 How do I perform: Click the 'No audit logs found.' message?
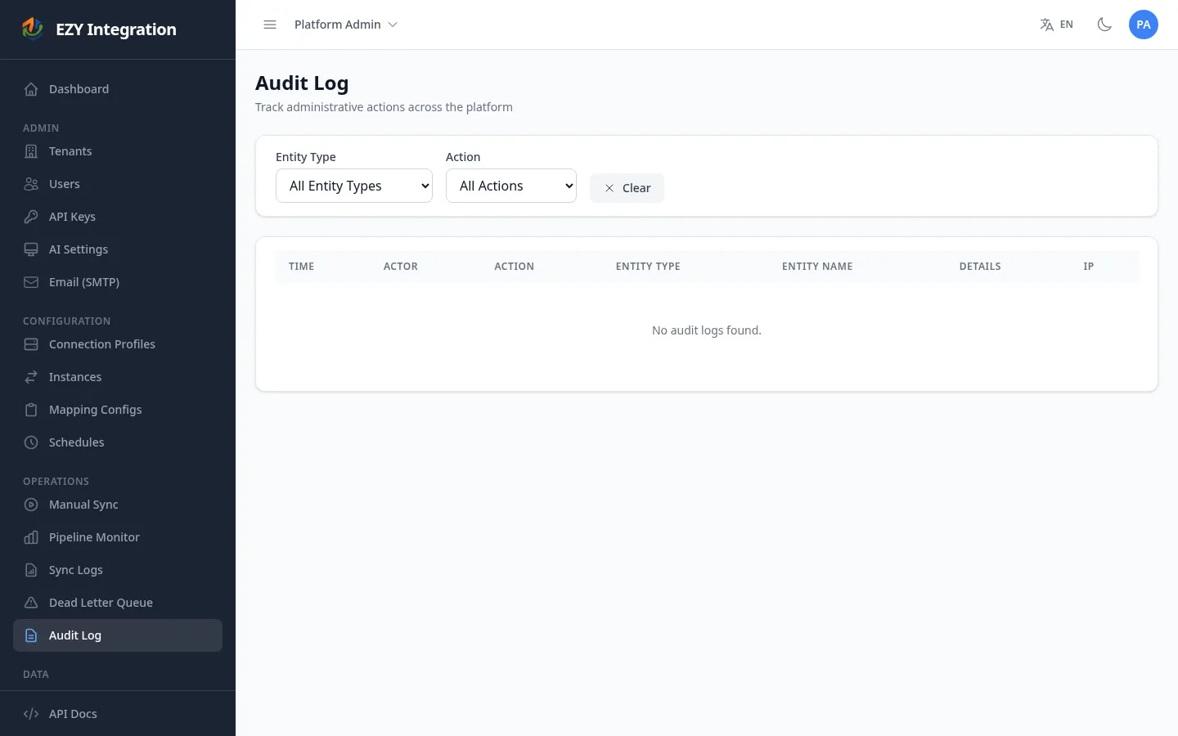click(707, 330)
